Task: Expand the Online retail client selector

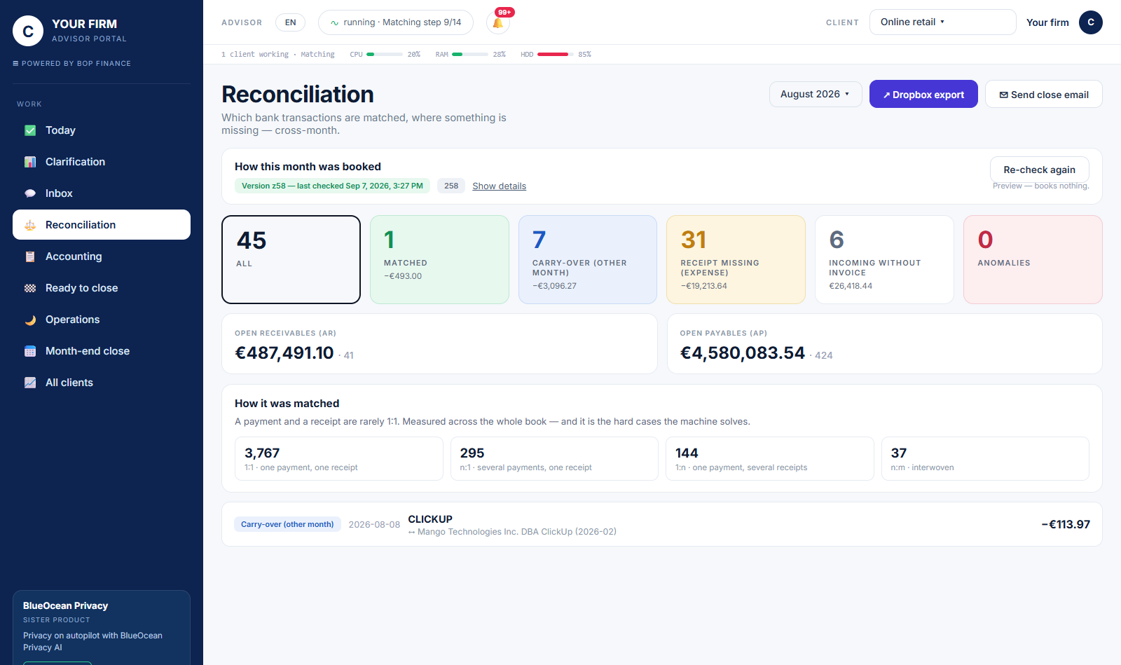Action: [x=942, y=22]
